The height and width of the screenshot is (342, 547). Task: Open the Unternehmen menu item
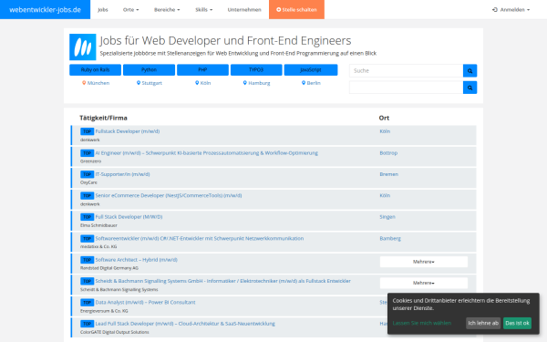tap(244, 10)
